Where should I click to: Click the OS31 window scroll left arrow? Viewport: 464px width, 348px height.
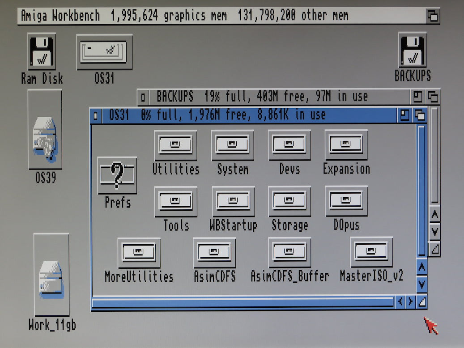pos(400,302)
